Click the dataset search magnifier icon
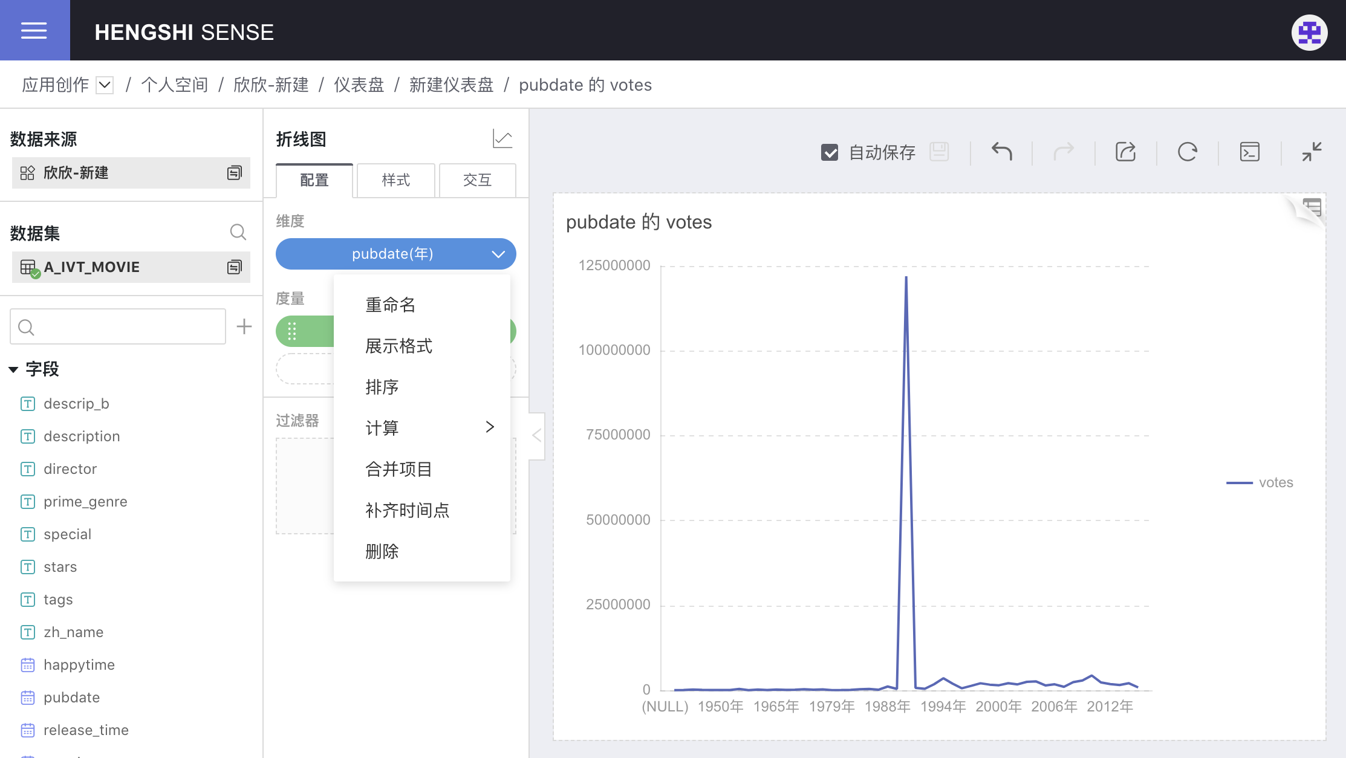 coord(238,232)
